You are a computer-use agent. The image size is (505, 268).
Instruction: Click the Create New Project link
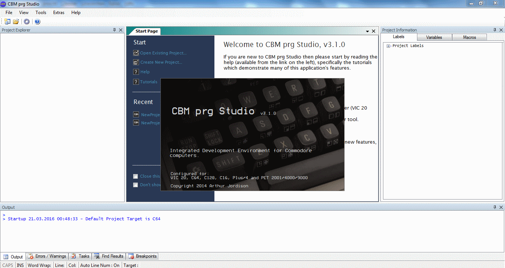pos(161,62)
